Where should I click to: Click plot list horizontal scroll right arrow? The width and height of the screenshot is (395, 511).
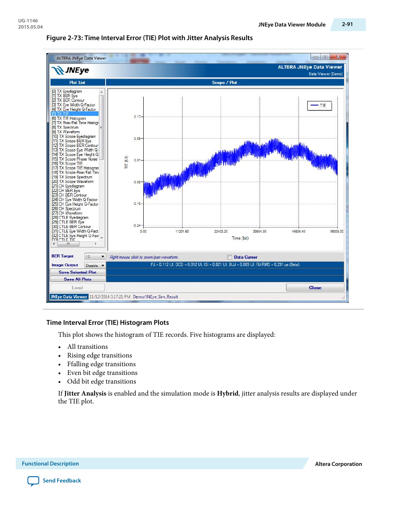coord(96,244)
